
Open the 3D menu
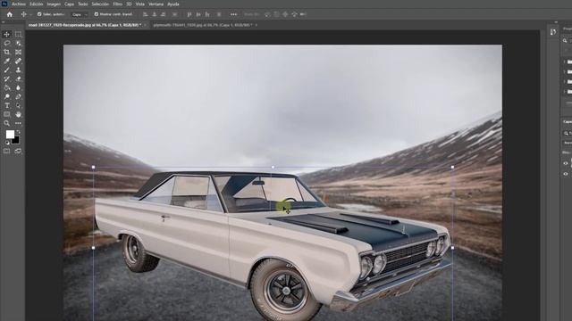coord(129,4)
